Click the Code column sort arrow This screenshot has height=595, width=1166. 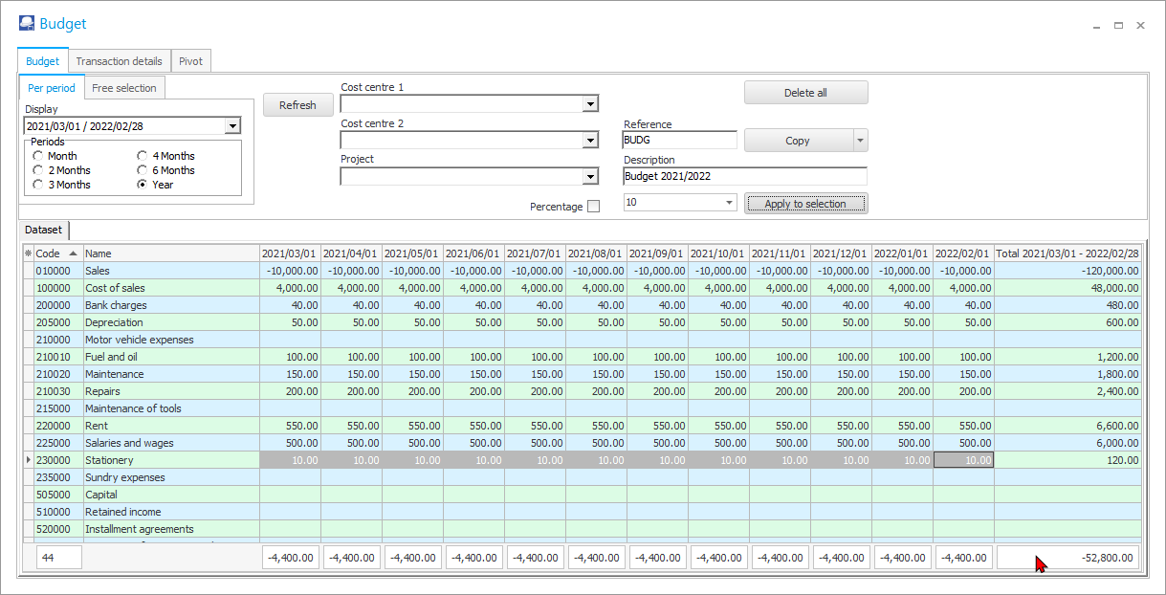coord(73,253)
